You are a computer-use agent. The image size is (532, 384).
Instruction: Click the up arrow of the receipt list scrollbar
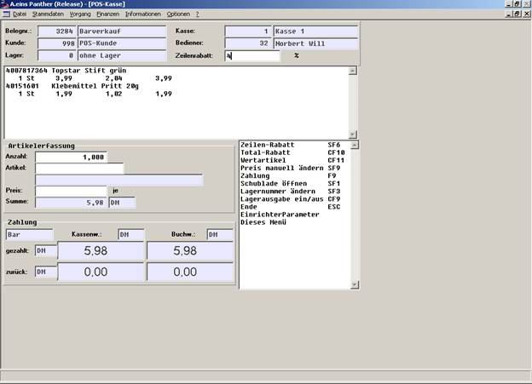pos(352,71)
